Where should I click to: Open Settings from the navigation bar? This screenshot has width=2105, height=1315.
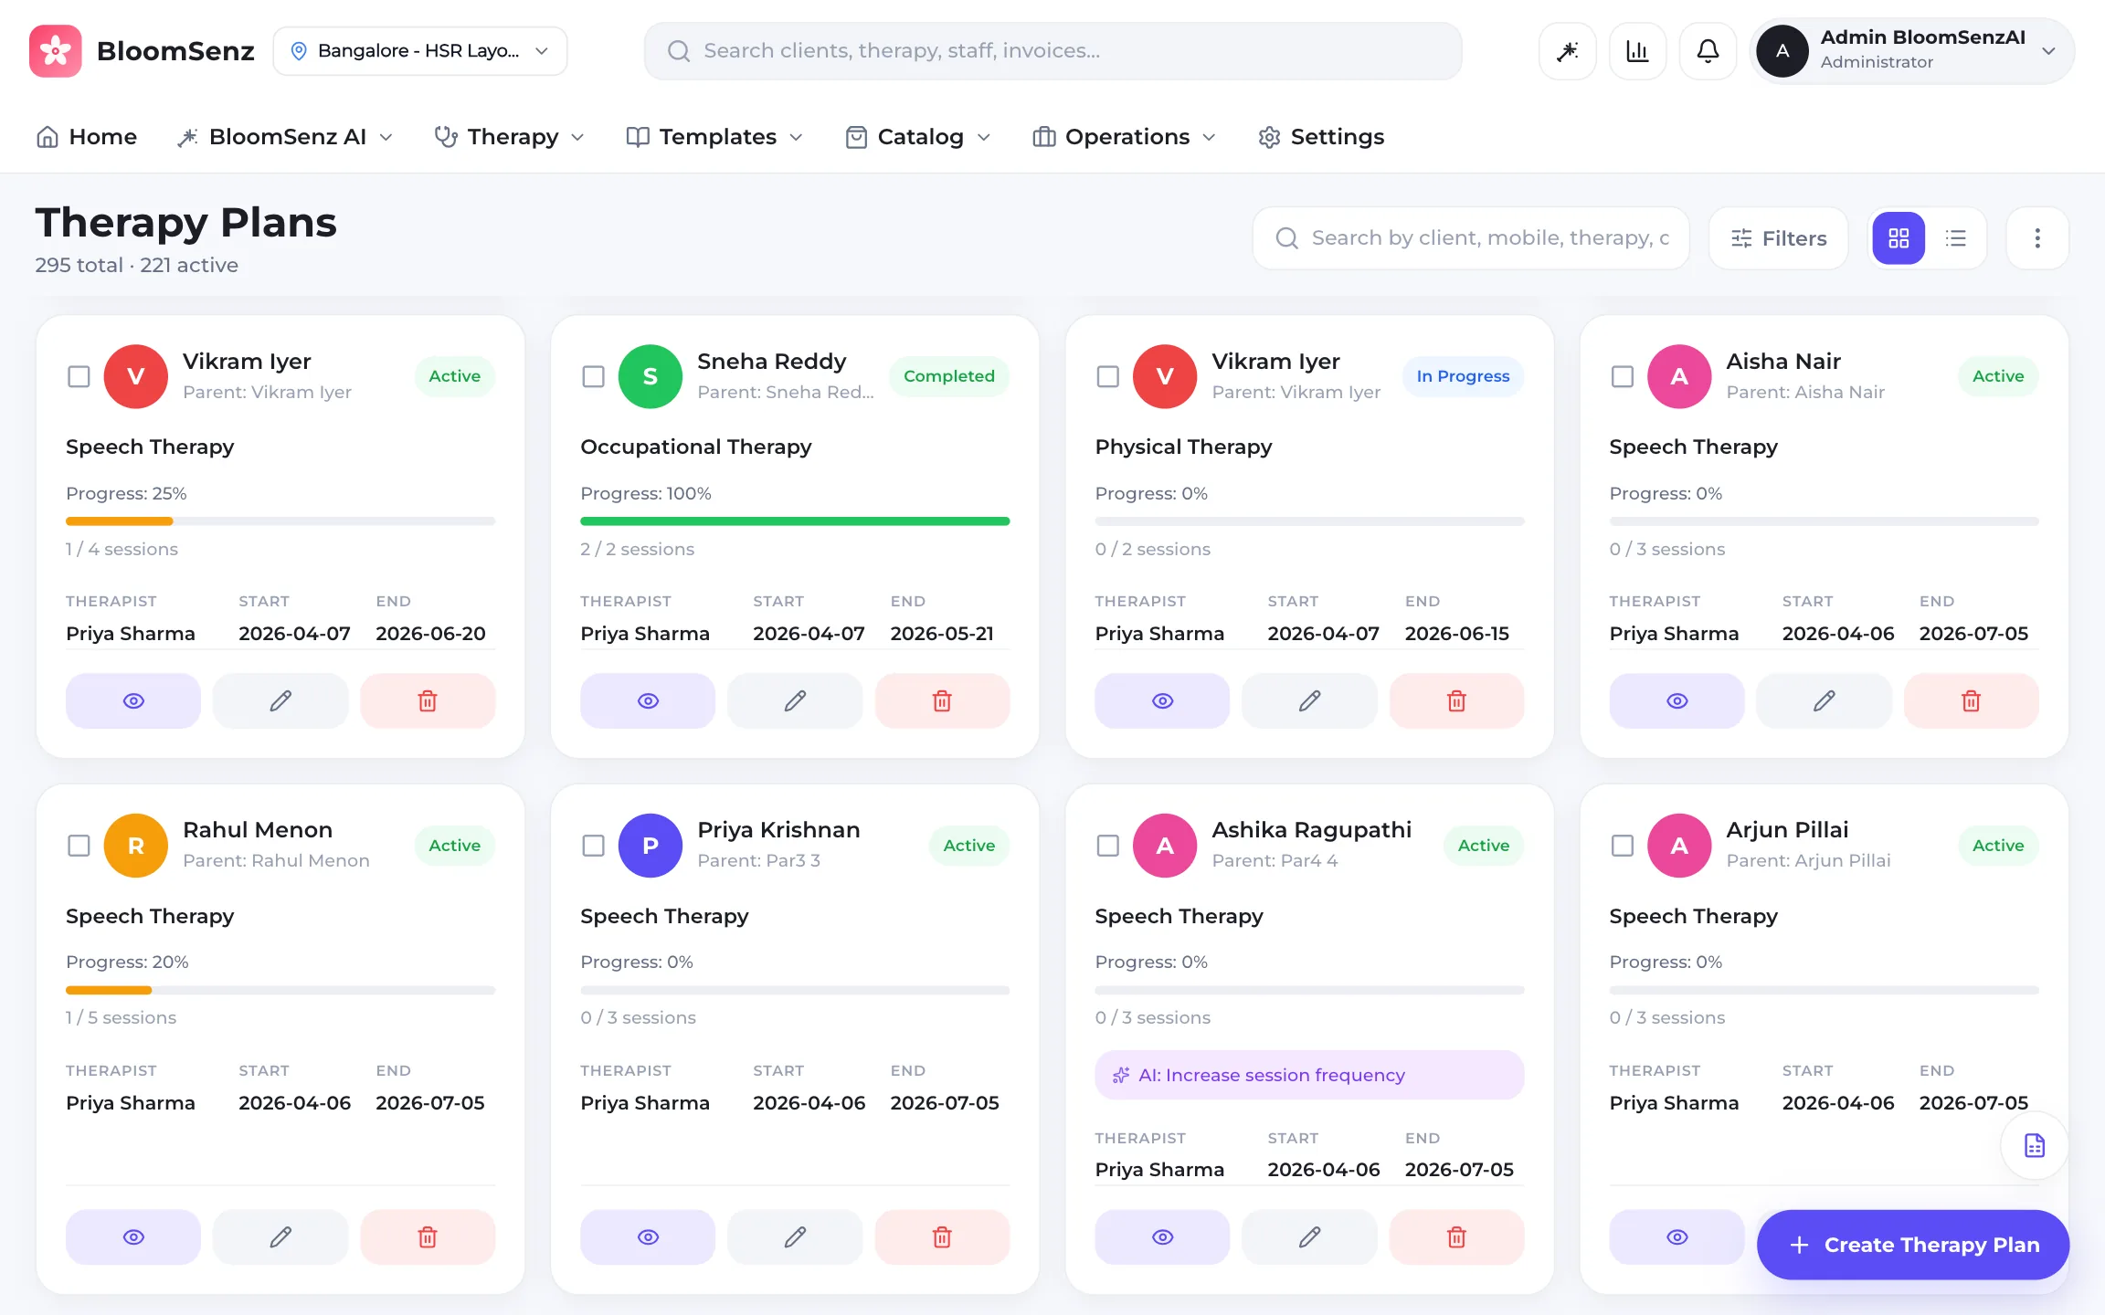(1321, 137)
